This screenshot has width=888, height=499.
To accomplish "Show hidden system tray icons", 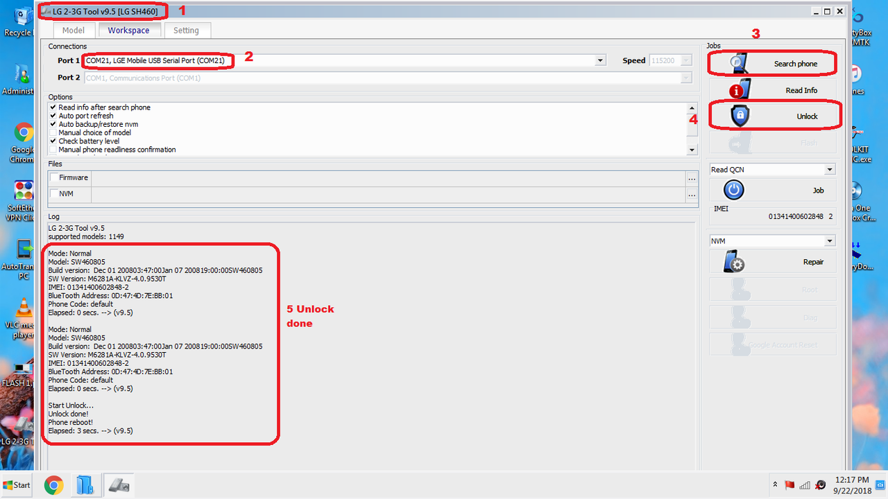I will (x=775, y=484).
